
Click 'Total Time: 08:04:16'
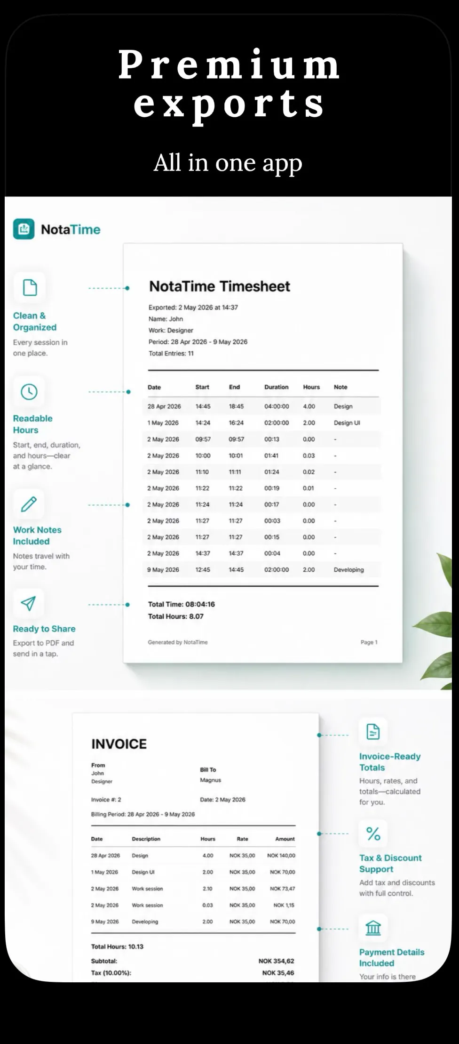(182, 604)
